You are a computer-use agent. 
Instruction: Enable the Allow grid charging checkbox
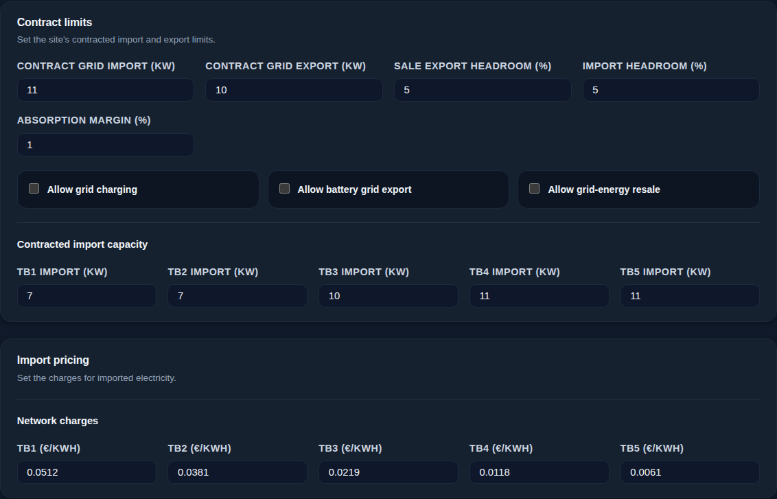pos(34,188)
